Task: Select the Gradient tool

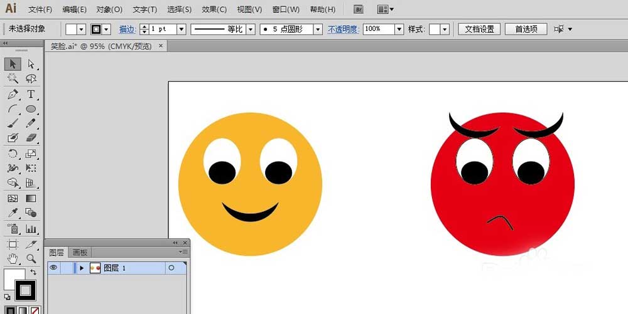Action: 31,199
